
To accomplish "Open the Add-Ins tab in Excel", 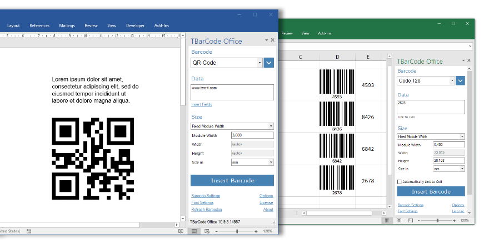I will [x=325, y=33].
